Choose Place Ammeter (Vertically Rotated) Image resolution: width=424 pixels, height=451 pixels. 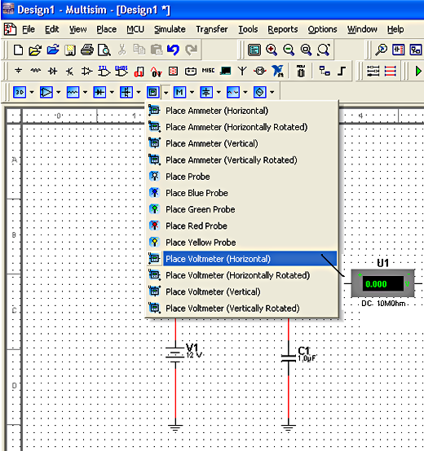point(242,160)
